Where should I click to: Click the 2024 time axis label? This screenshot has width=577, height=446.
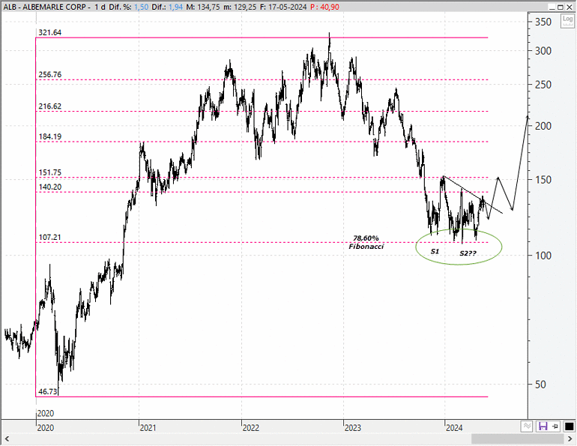[454, 428]
